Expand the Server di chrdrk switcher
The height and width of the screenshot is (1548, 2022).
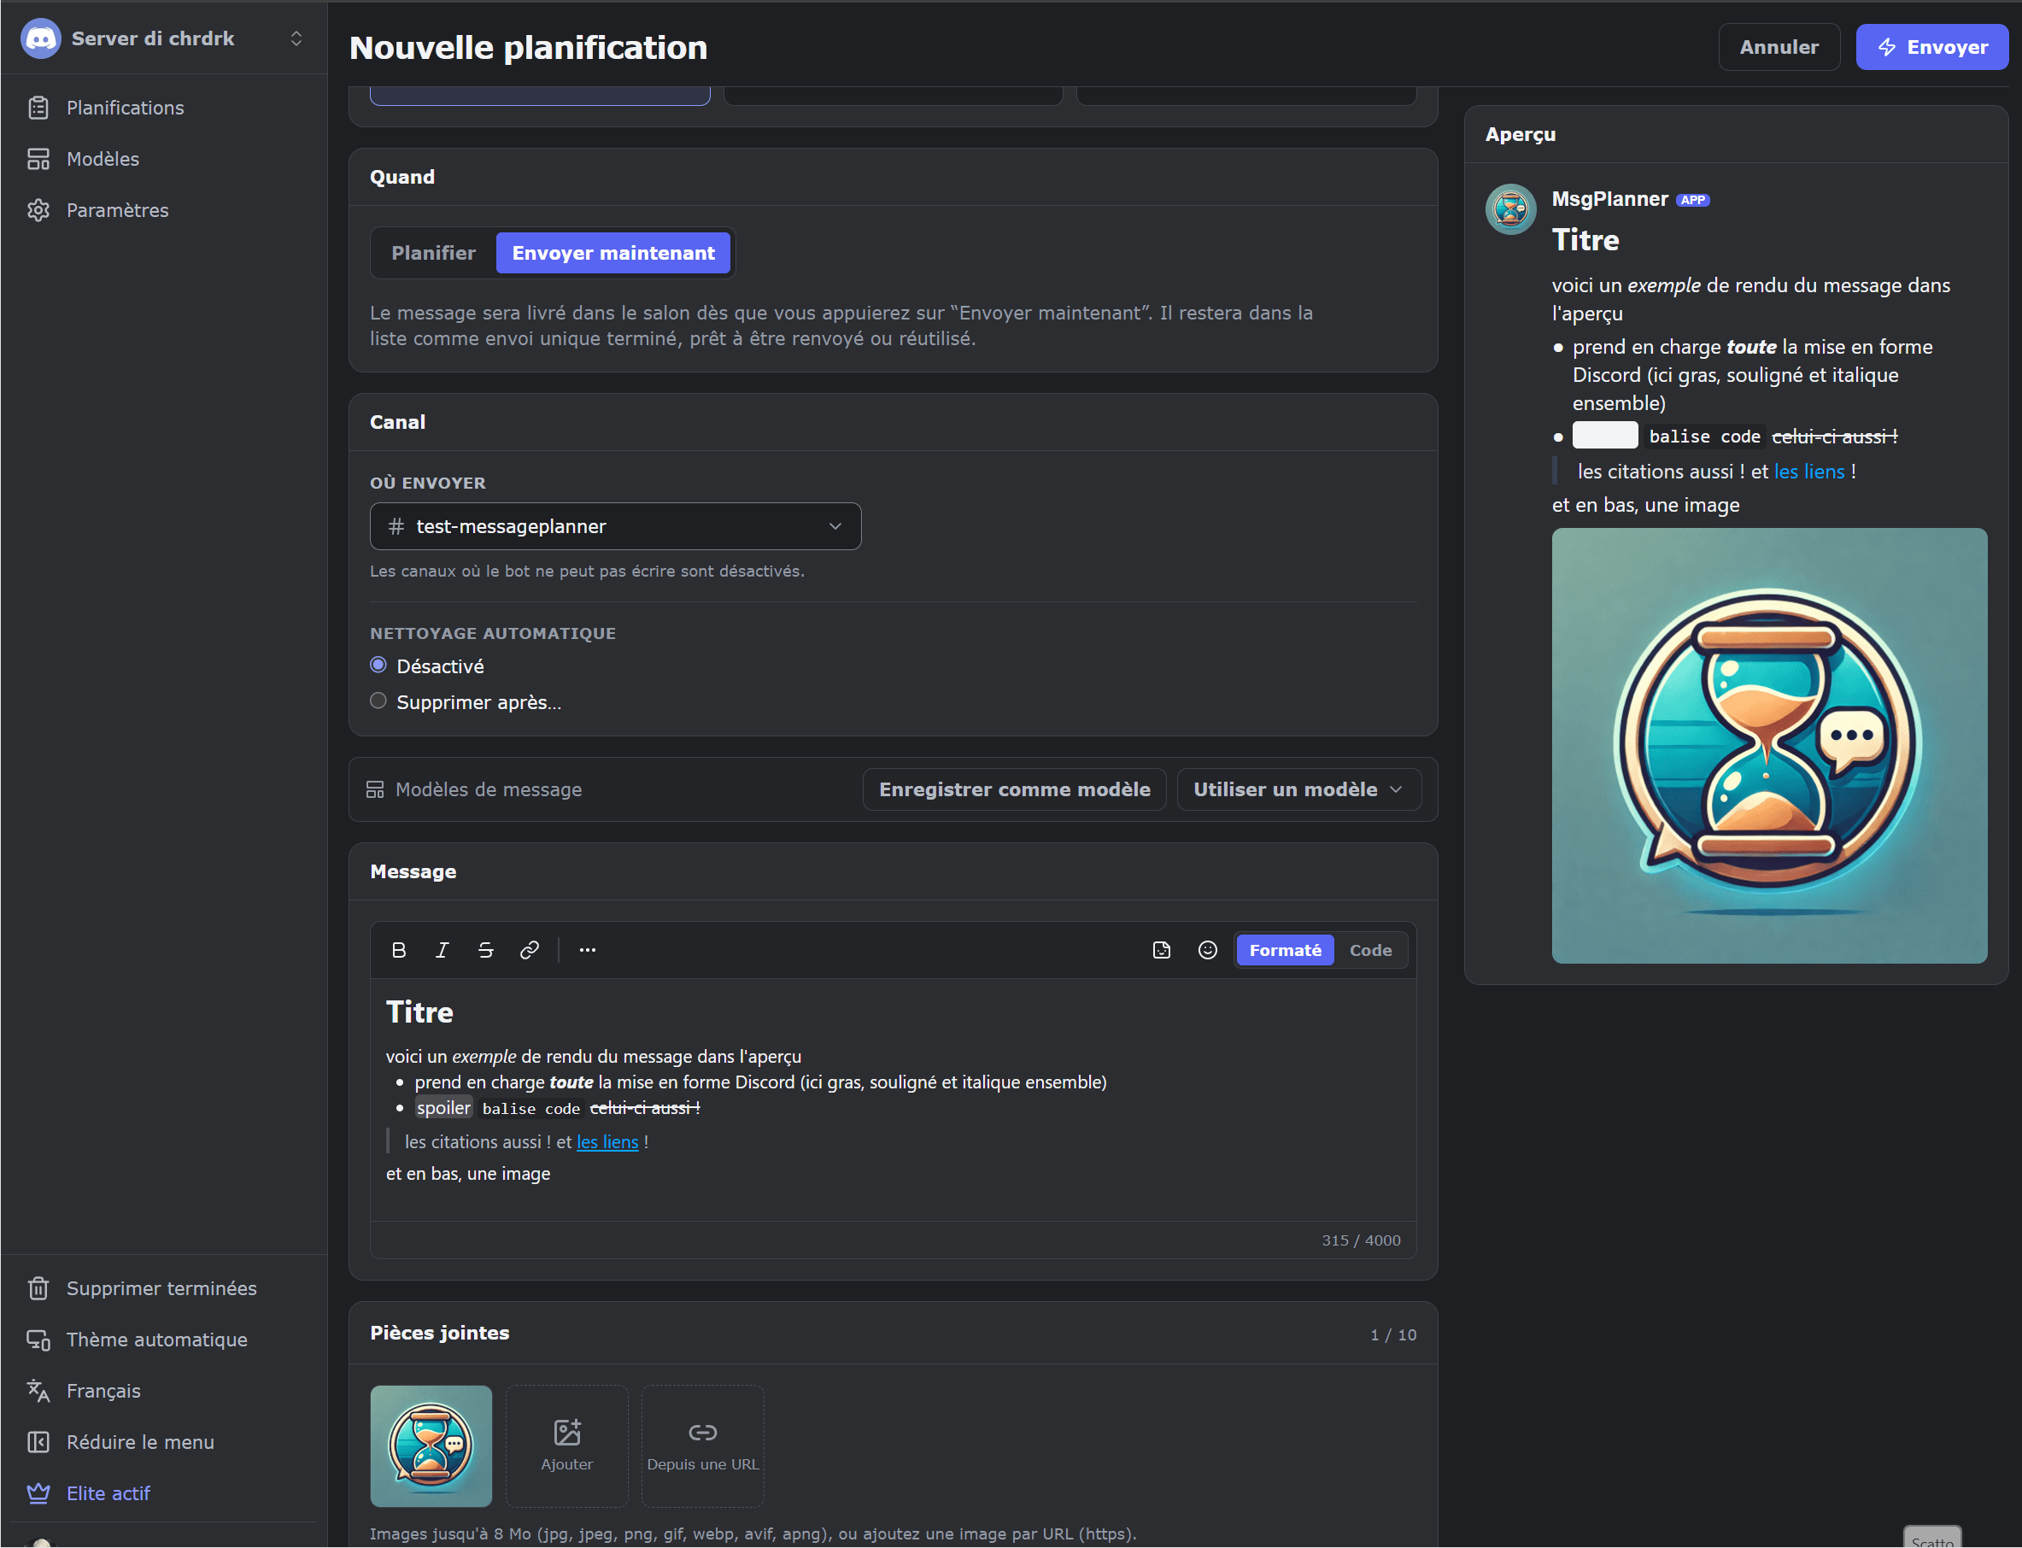(164, 38)
